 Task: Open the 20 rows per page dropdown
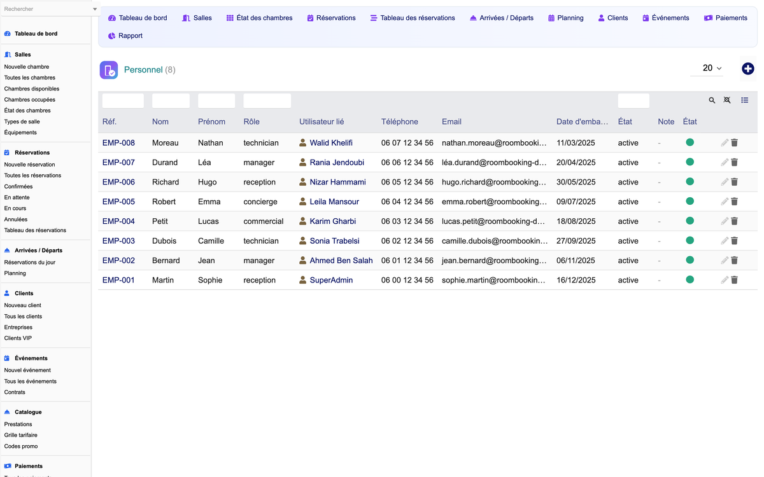tap(707, 68)
